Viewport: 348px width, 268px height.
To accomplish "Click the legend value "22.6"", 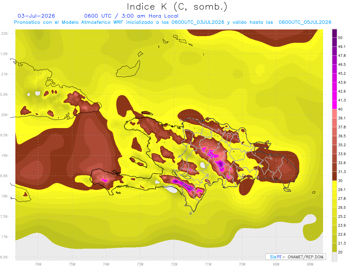I will 342,234.
